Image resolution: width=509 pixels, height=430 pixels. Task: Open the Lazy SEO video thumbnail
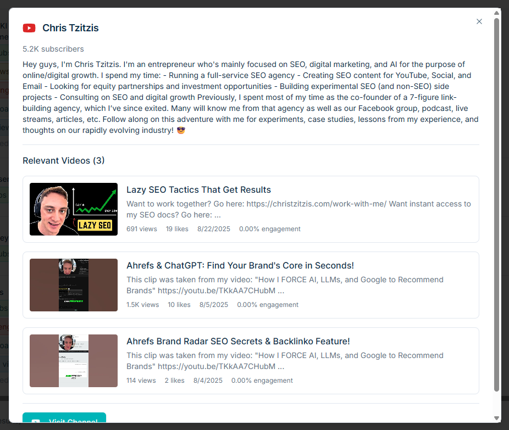point(74,209)
